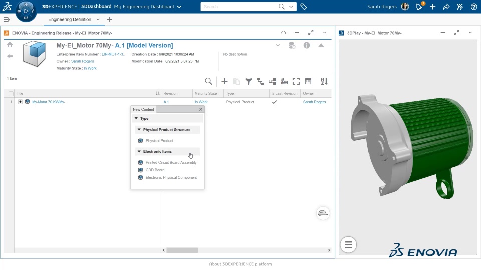Open the ENOVIA widget menu chevron
481x270 pixels.
pyautogui.click(x=324, y=33)
